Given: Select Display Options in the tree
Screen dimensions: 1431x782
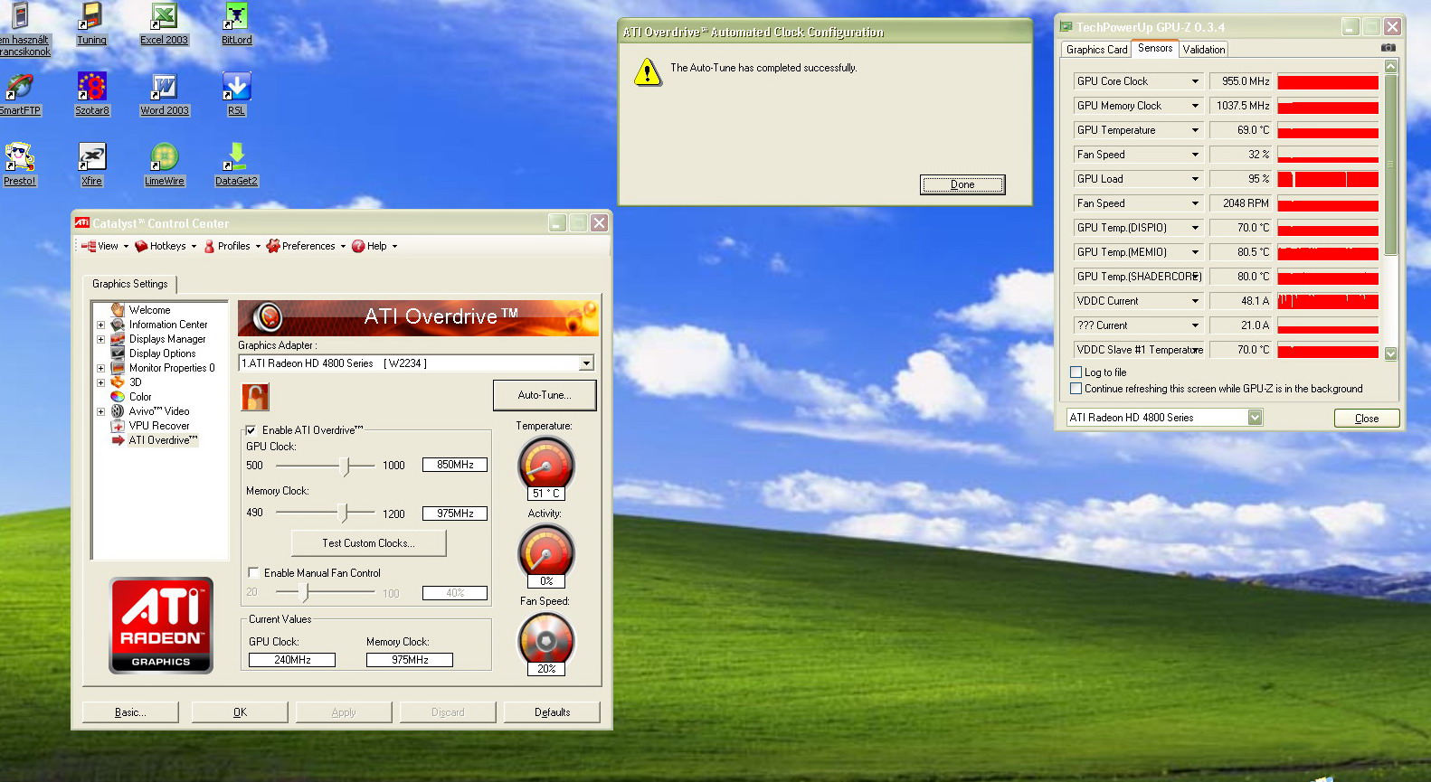Looking at the screenshot, I should [162, 353].
